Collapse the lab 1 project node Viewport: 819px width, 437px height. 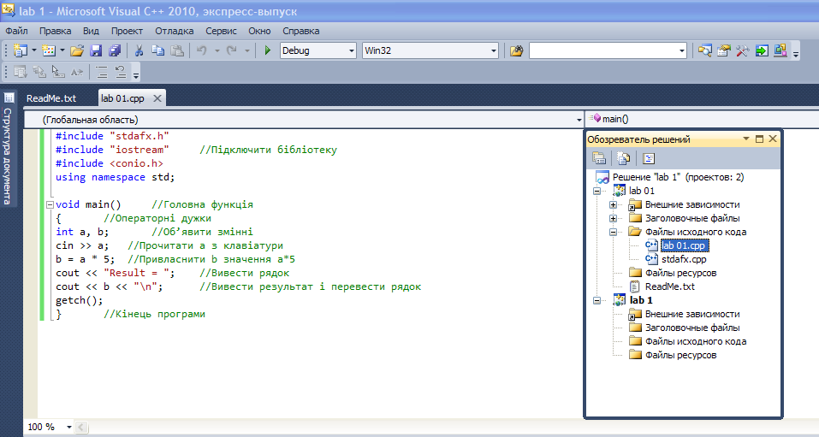click(x=596, y=300)
